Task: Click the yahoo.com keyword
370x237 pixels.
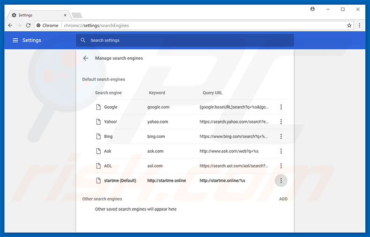Action: (x=158, y=122)
